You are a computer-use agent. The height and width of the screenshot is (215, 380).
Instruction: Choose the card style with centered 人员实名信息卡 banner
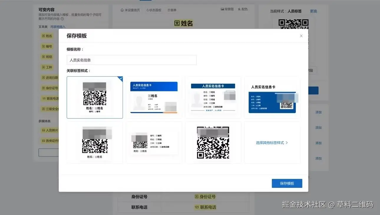click(213, 98)
